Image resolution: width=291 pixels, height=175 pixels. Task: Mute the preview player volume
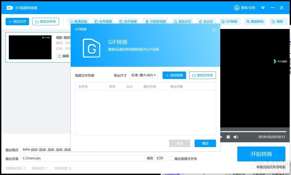tap(236, 137)
